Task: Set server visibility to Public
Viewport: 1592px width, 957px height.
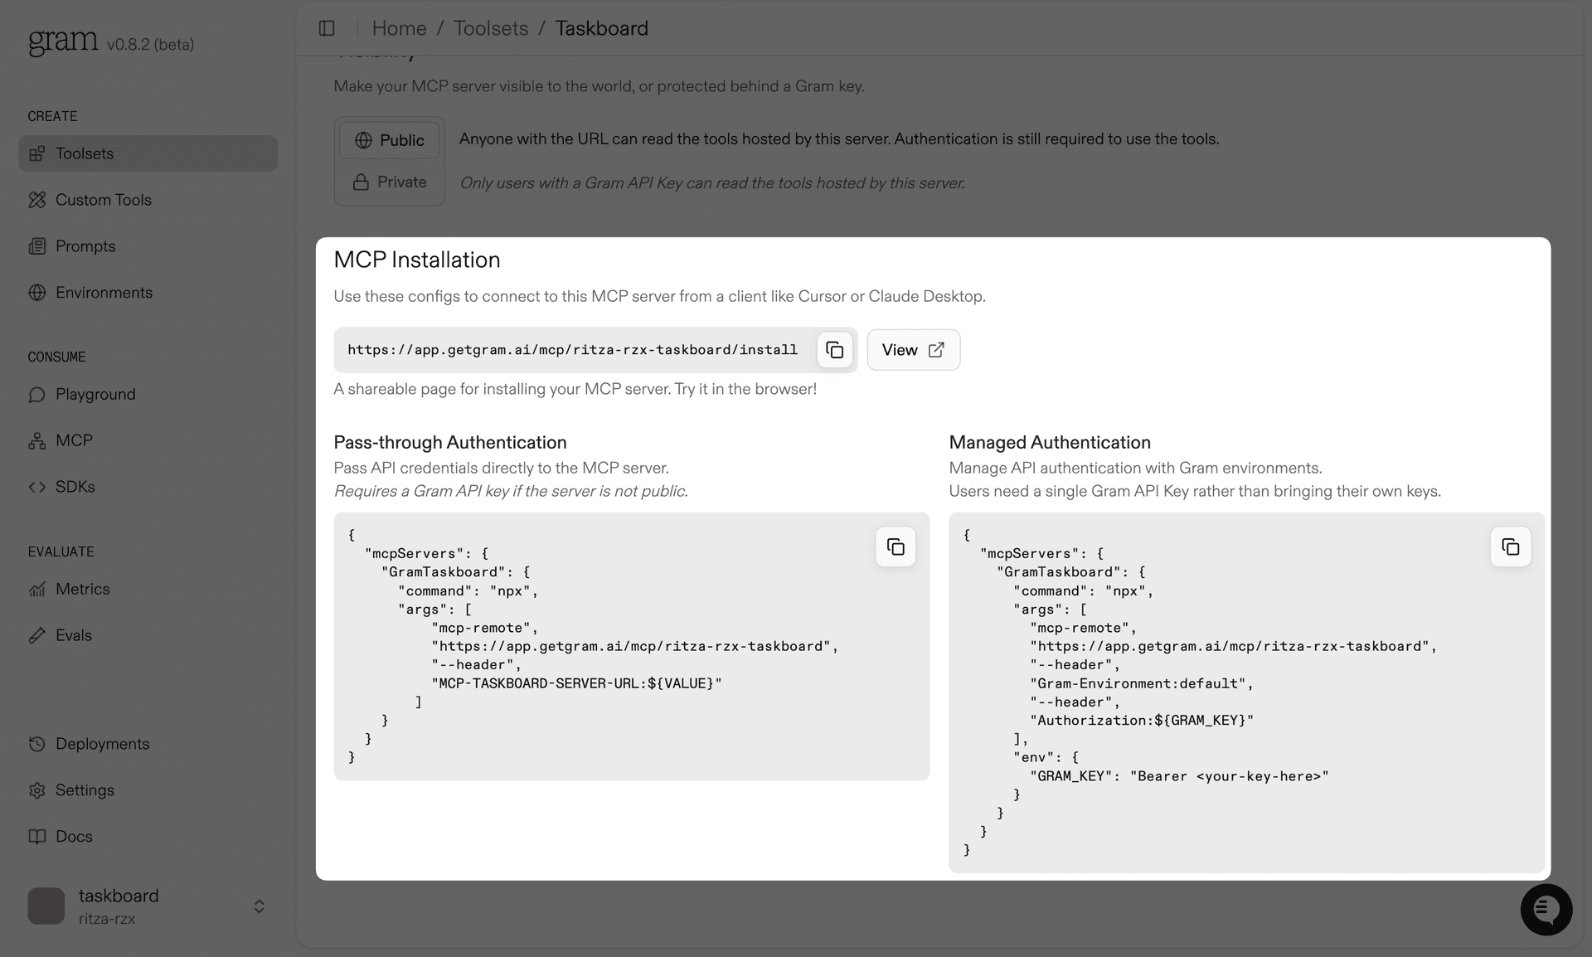Action: click(389, 140)
